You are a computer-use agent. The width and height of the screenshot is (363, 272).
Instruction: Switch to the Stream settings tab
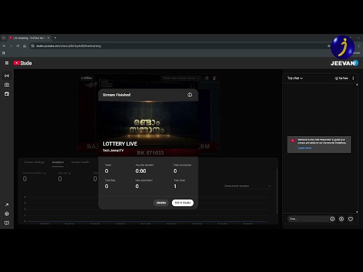pos(34,162)
